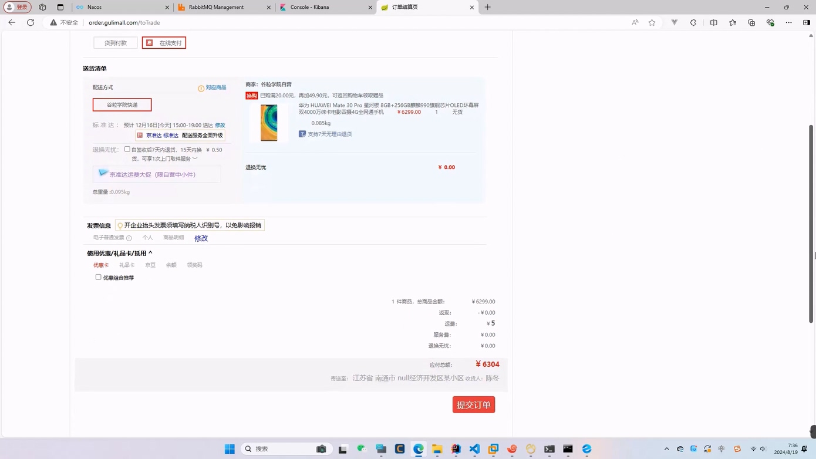This screenshot has width=816, height=459.
Task: Check the 自签收后7天内退货 checkbox
Action: click(x=127, y=149)
